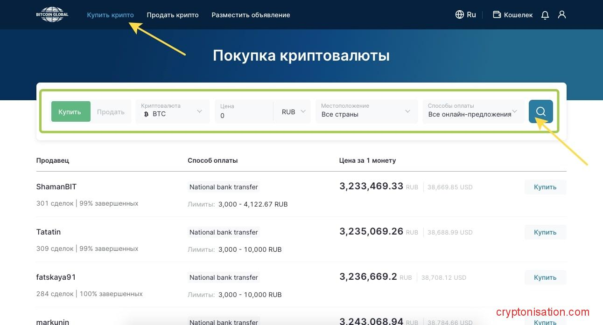Open the RUB currency dropdown

(293, 112)
